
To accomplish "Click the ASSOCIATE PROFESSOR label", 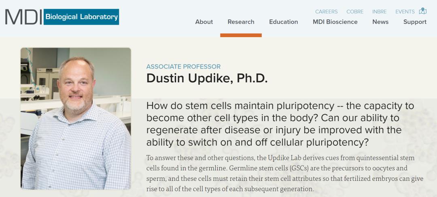I will [183, 67].
